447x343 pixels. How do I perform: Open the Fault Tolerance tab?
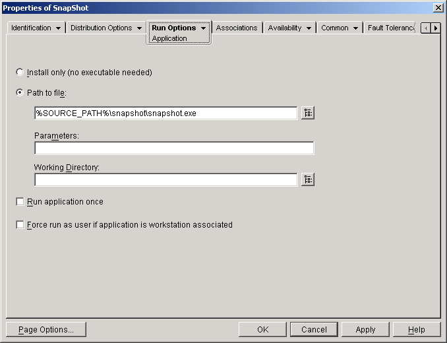pyautogui.click(x=390, y=28)
